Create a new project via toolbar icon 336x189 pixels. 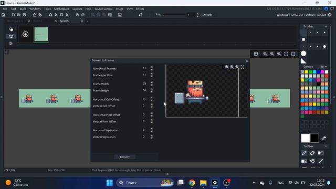click(x=13, y=15)
